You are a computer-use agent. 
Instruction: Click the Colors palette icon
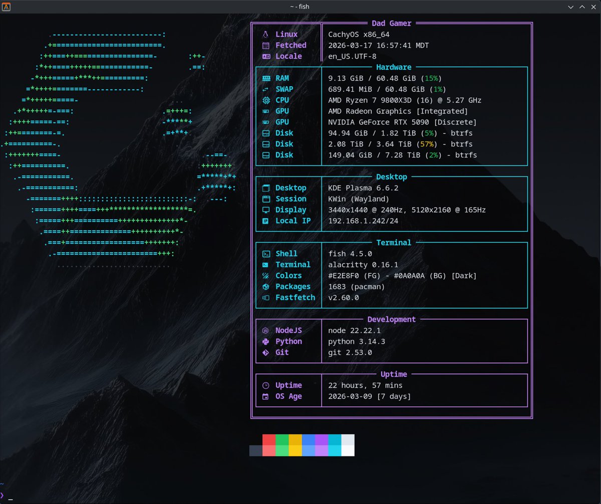(266, 276)
